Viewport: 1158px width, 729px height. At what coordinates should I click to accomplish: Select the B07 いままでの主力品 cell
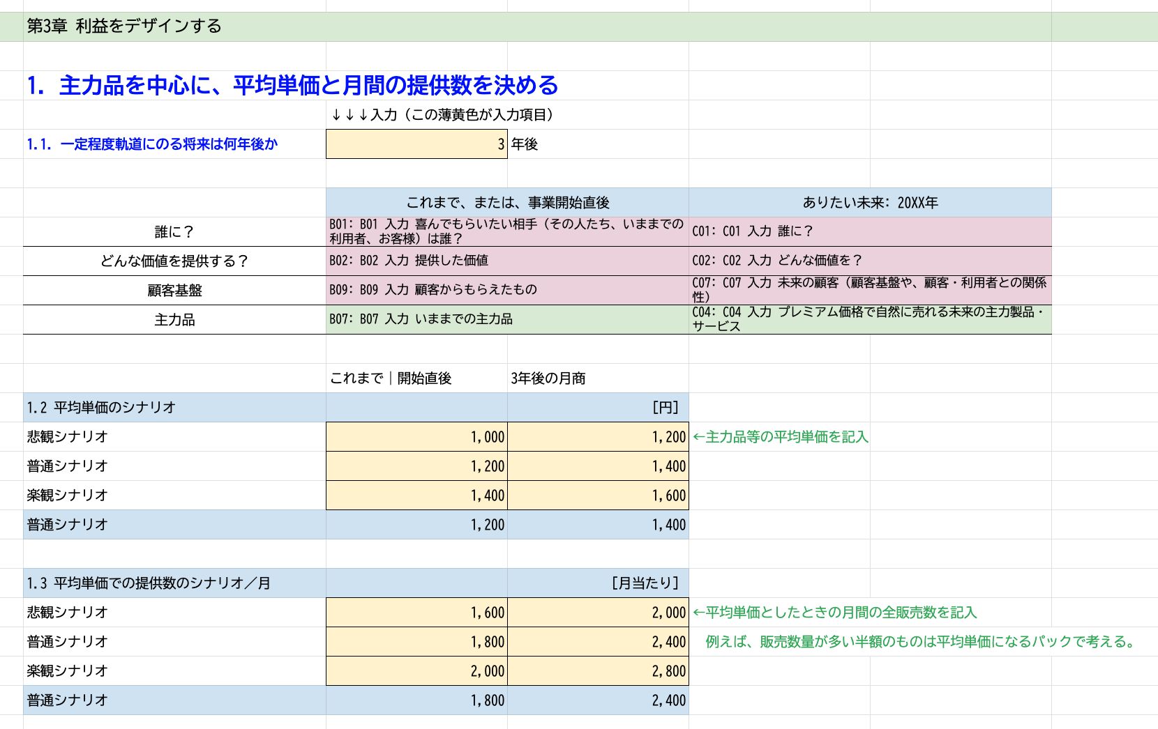point(506,319)
